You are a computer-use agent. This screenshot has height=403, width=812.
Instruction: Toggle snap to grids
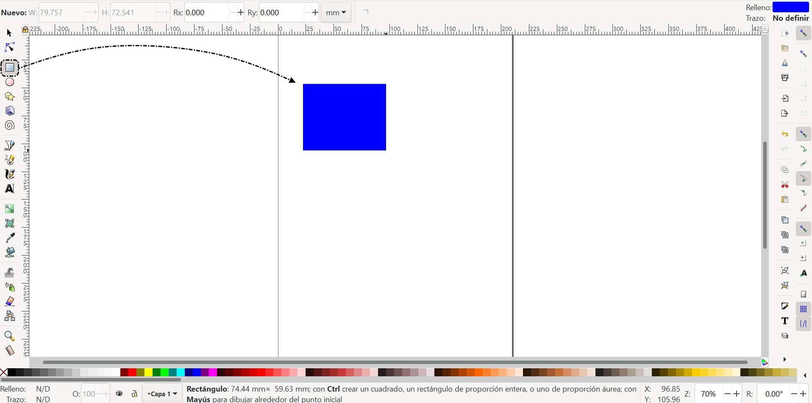pos(803,309)
